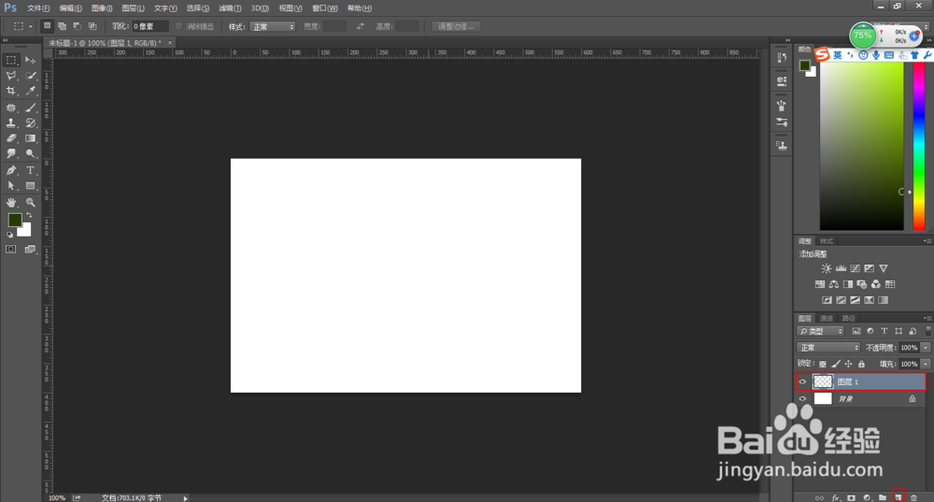Select the Zoom tool in toolbox
This screenshot has width=934, height=502.
tap(31, 203)
